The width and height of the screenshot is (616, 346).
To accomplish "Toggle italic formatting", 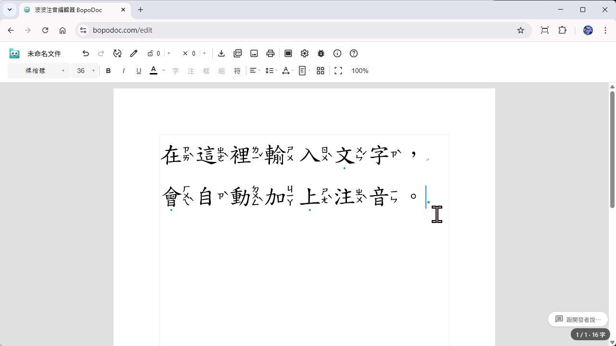I will [x=124, y=71].
